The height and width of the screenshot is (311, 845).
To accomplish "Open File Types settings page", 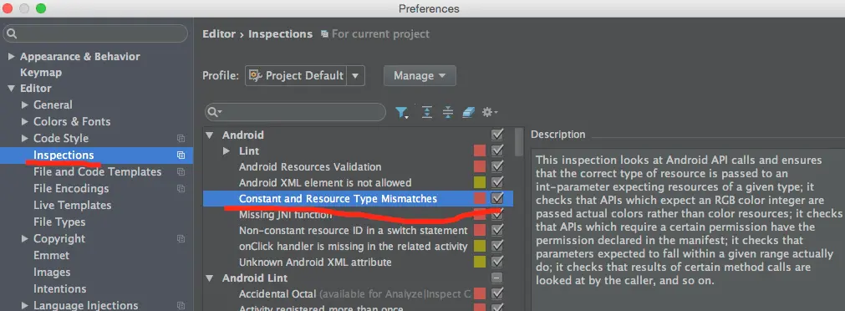I will point(59,222).
